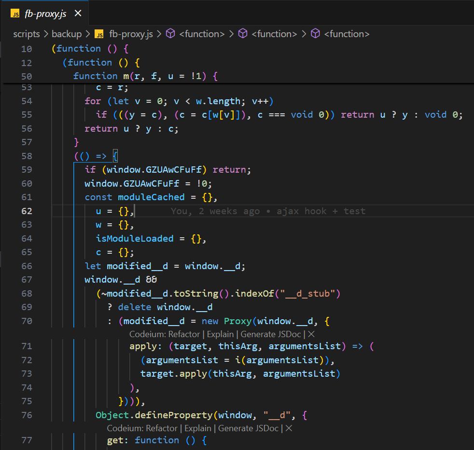Click 'modified__d' variable on line 66
Viewport: 474px width, 450px height.
point(137,266)
